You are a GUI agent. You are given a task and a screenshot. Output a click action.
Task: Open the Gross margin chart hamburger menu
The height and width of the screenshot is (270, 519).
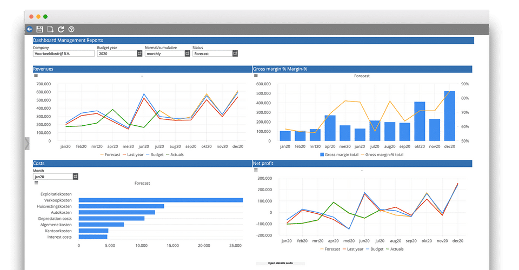256,76
